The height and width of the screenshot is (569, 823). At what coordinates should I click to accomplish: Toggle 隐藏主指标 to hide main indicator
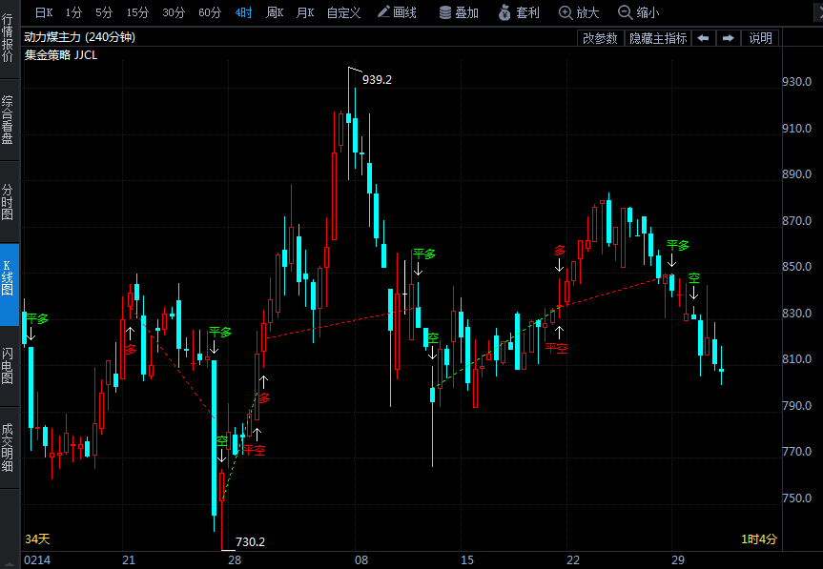click(x=658, y=38)
